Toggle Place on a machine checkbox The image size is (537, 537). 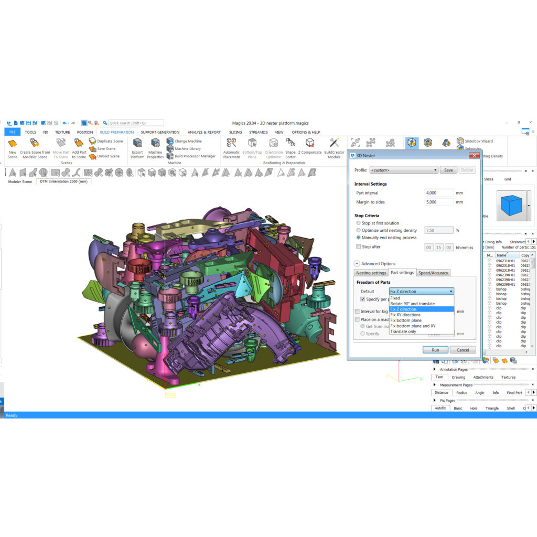tap(357, 319)
